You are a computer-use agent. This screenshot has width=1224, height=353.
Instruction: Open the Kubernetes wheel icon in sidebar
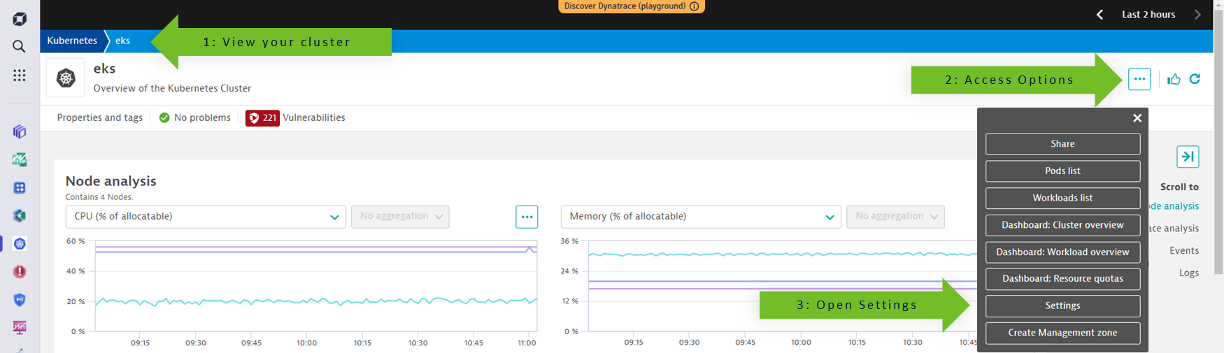pos(20,243)
